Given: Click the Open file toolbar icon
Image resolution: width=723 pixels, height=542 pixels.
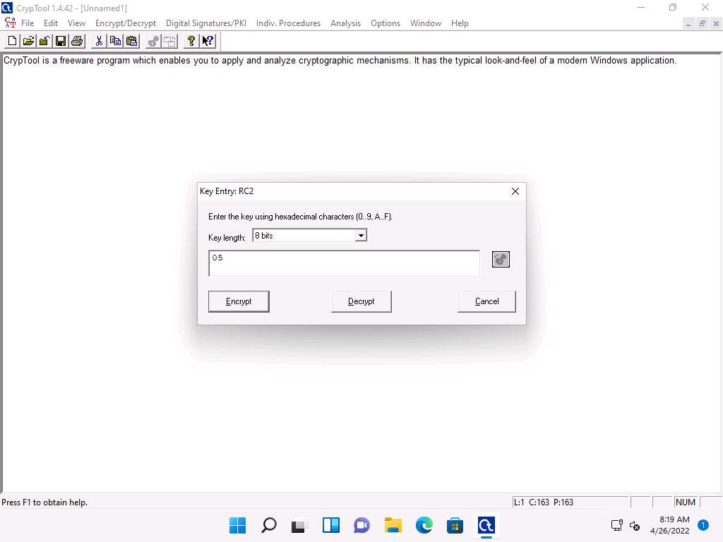Looking at the screenshot, I should [x=28, y=41].
